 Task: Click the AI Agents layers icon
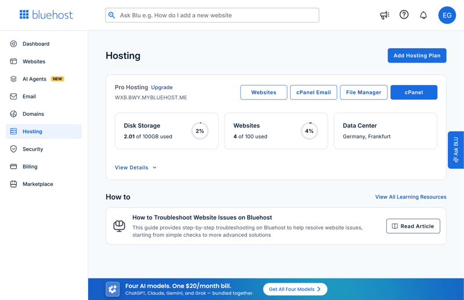point(13,79)
